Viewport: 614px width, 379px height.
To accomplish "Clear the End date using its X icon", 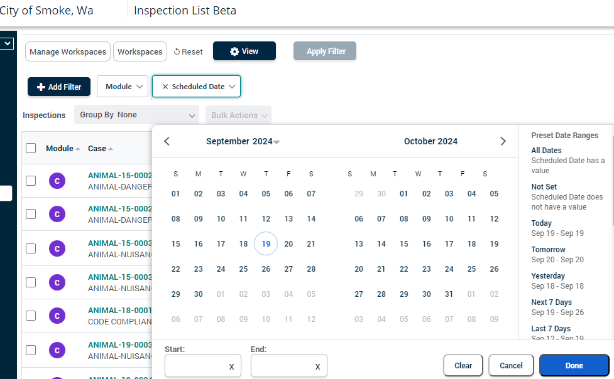I will 317,366.
